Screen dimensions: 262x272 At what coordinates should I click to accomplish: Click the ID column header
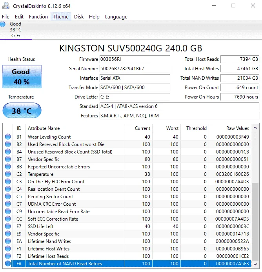pos(19,128)
